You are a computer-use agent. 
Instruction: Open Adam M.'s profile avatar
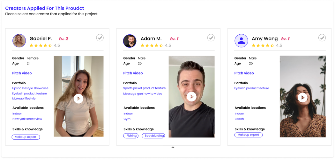(130, 41)
